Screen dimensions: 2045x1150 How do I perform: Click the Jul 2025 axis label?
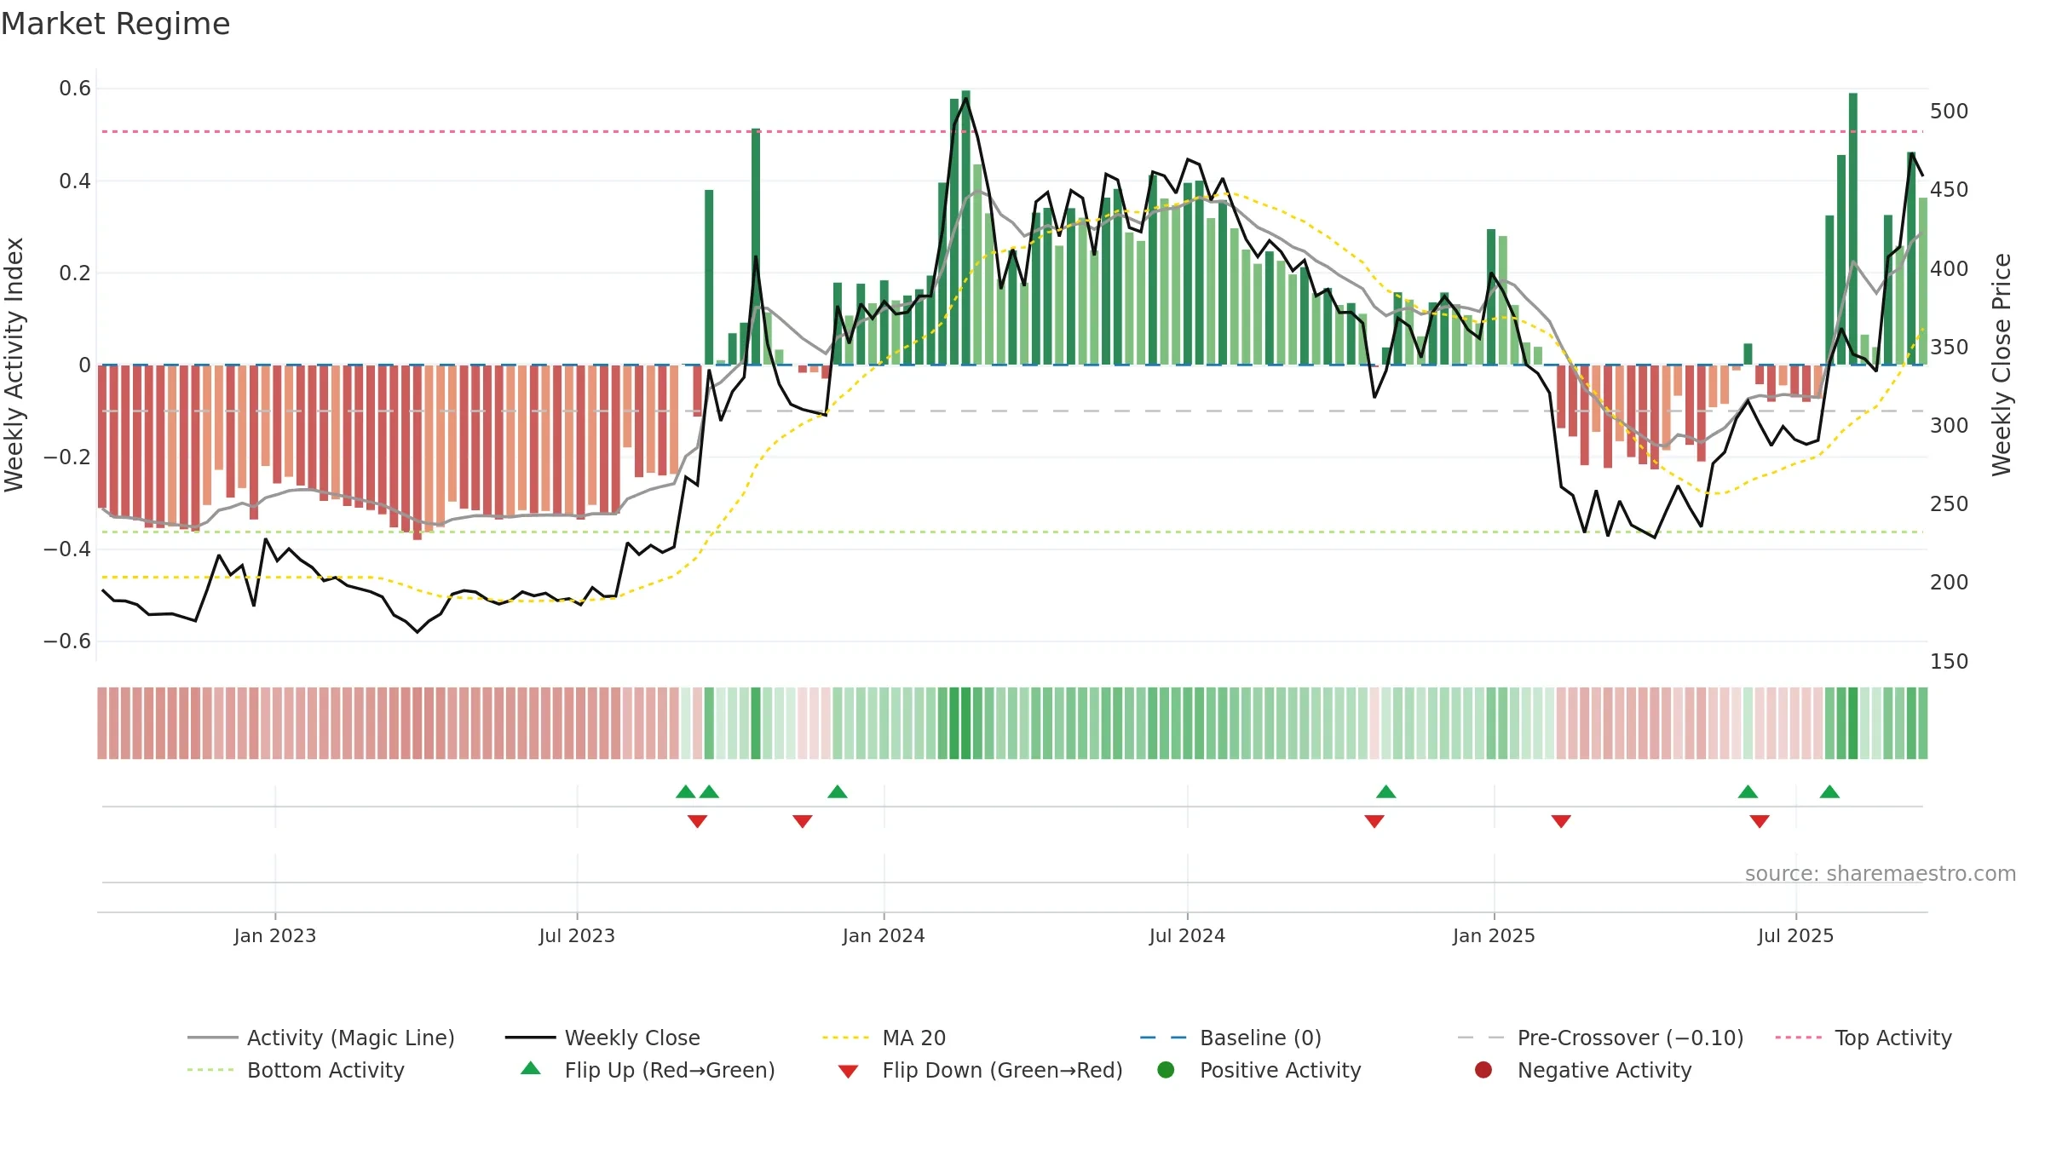[x=1795, y=936]
